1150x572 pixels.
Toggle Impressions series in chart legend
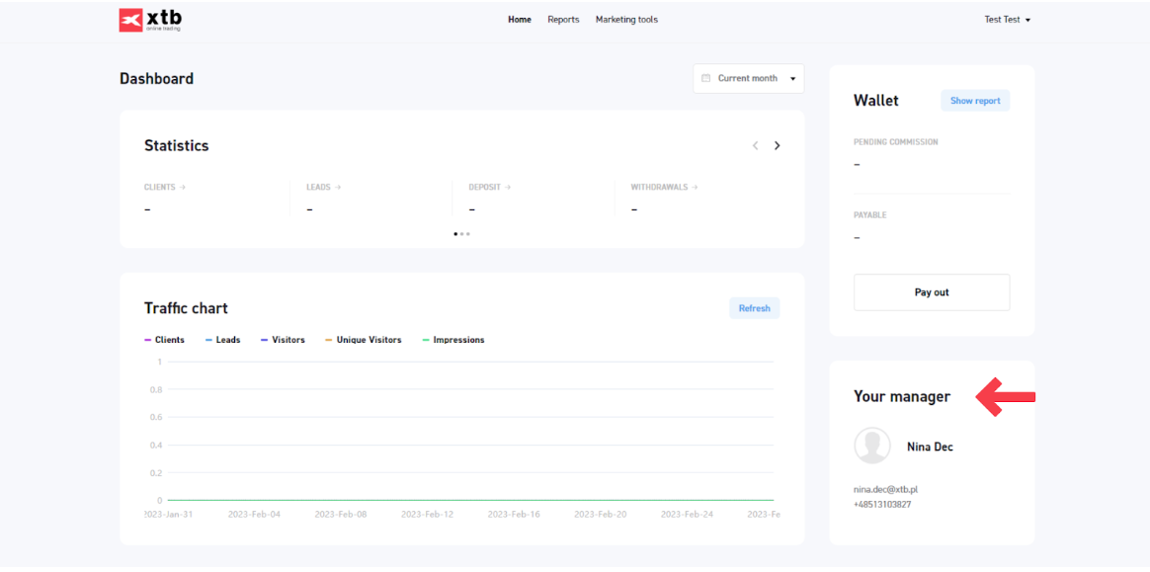(453, 340)
